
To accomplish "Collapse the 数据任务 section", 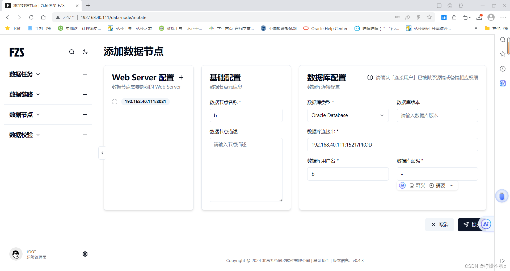I will [x=38, y=74].
